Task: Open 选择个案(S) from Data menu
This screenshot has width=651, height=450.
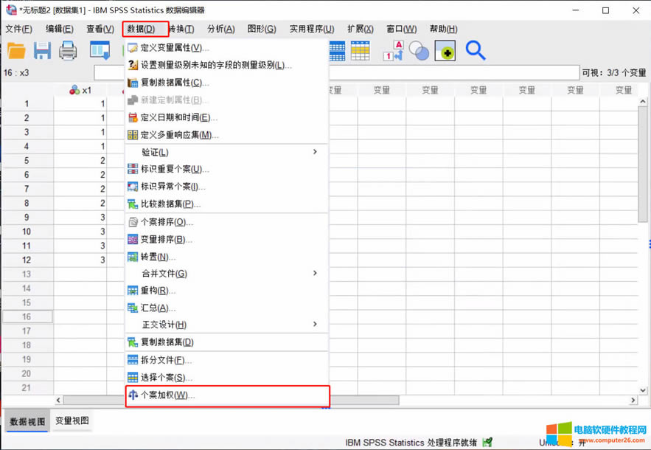Action: click(167, 378)
